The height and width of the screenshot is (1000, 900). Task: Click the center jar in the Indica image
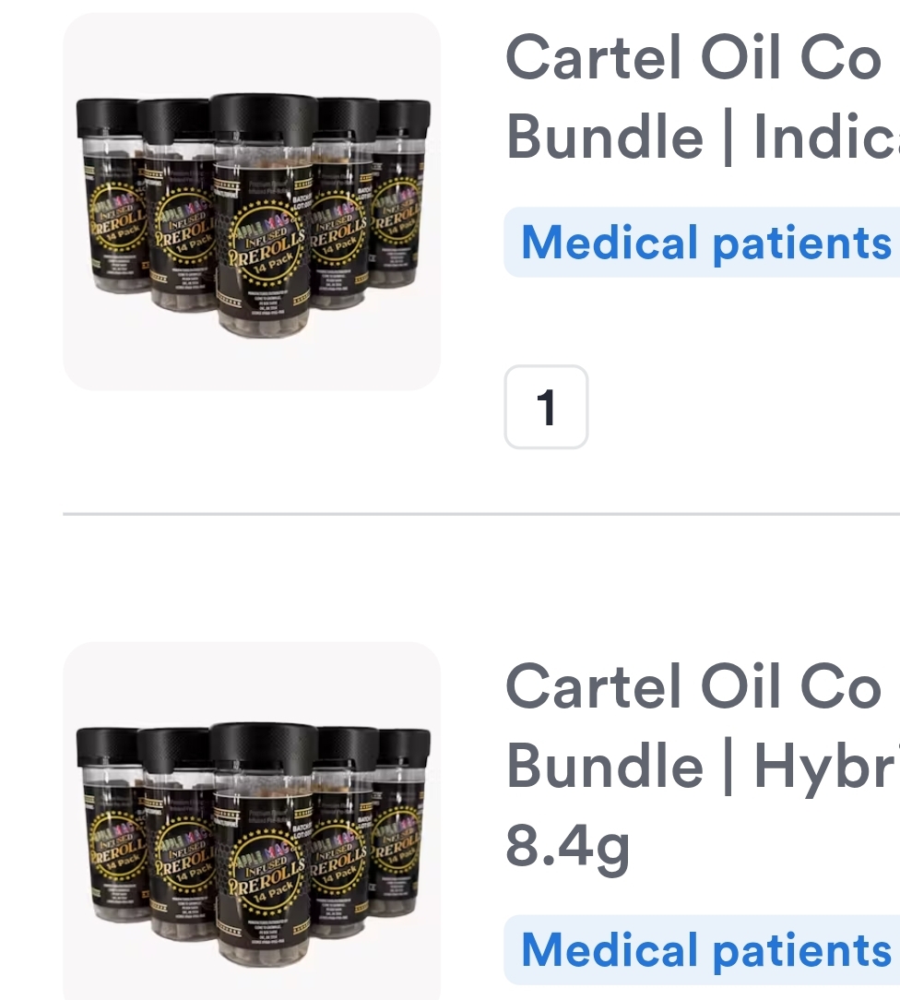(x=264, y=216)
